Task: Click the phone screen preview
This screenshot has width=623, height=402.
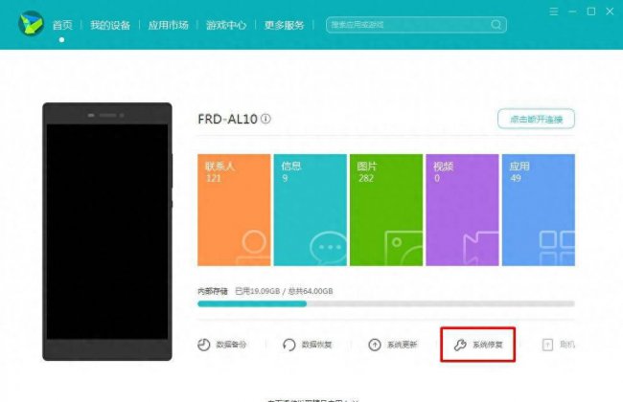Action: coord(107,232)
